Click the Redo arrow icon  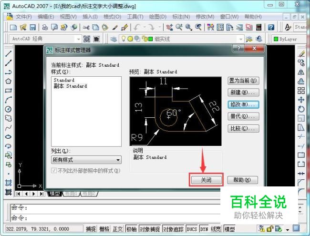(152, 27)
